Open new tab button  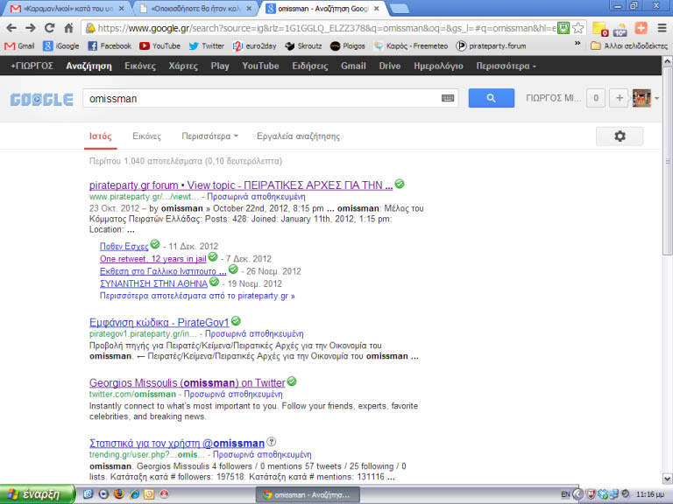[400, 9]
